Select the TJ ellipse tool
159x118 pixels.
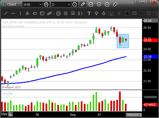tap(142, 13)
